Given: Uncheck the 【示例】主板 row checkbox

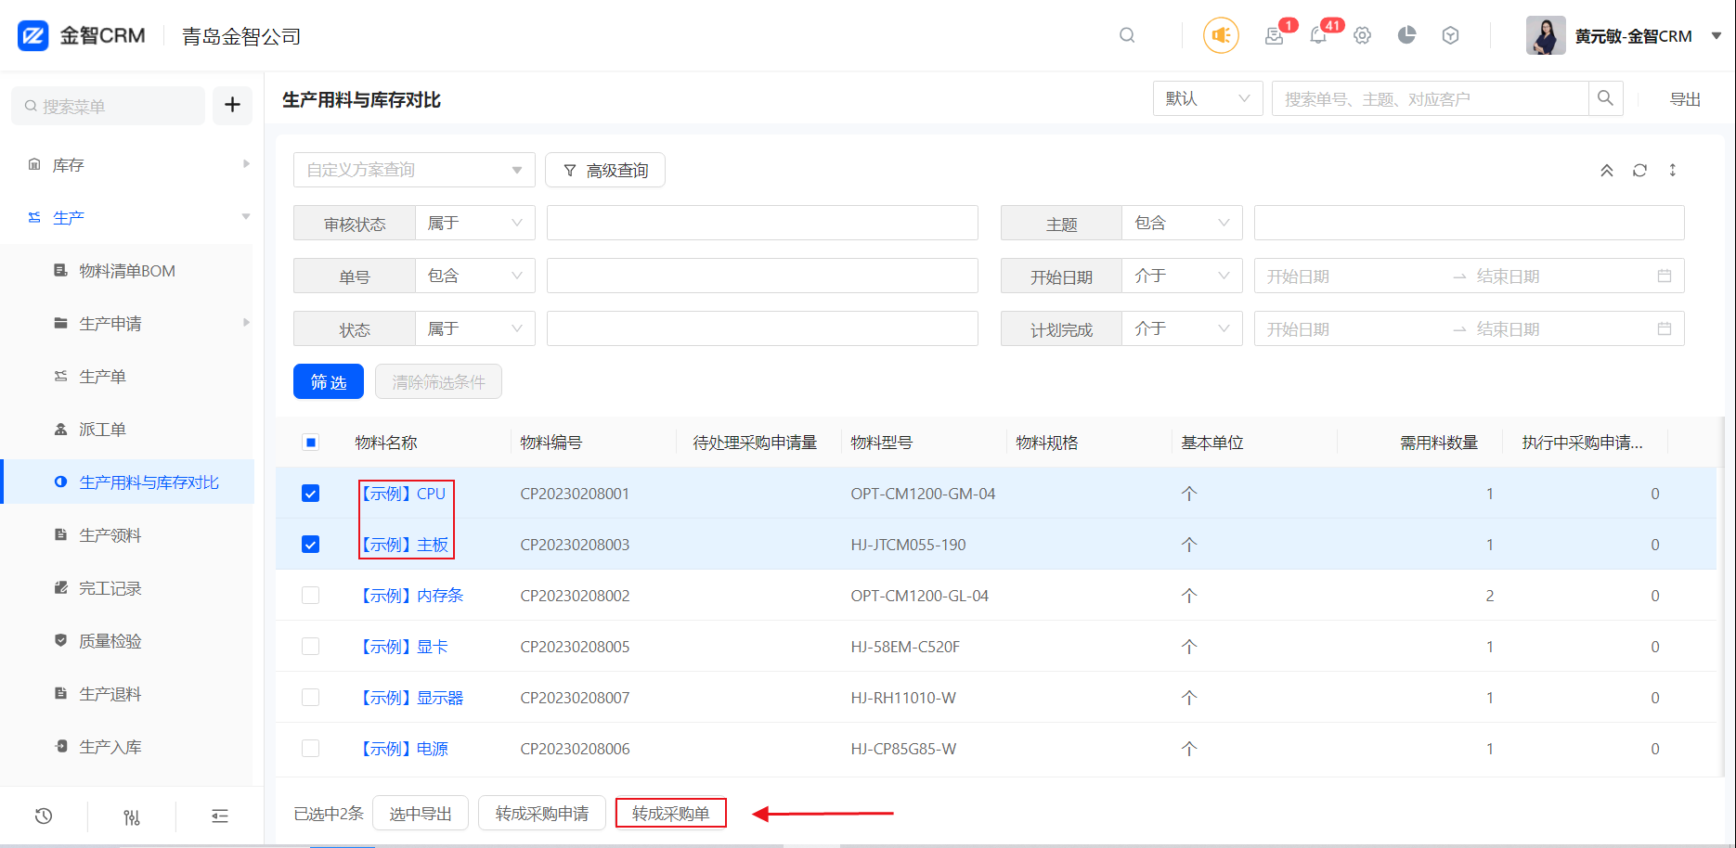Looking at the screenshot, I should [311, 545].
